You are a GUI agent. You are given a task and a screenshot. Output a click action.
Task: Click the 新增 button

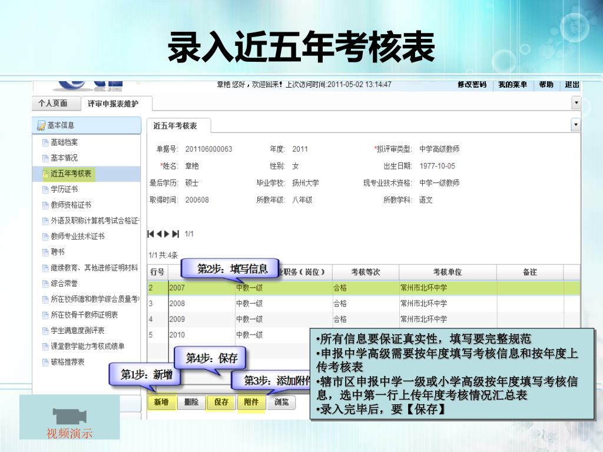pyautogui.click(x=161, y=402)
